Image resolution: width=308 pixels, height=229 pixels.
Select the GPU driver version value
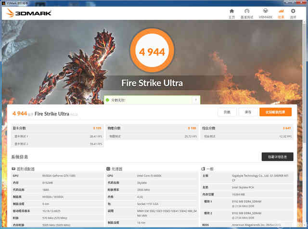51,211
